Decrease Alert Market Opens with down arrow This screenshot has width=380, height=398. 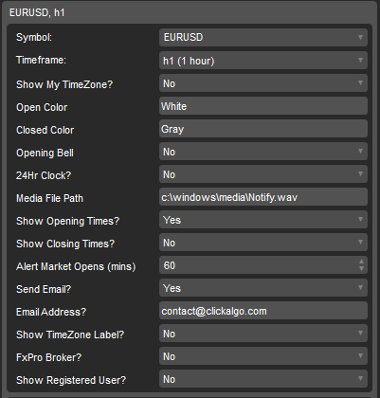pyautogui.click(x=361, y=268)
